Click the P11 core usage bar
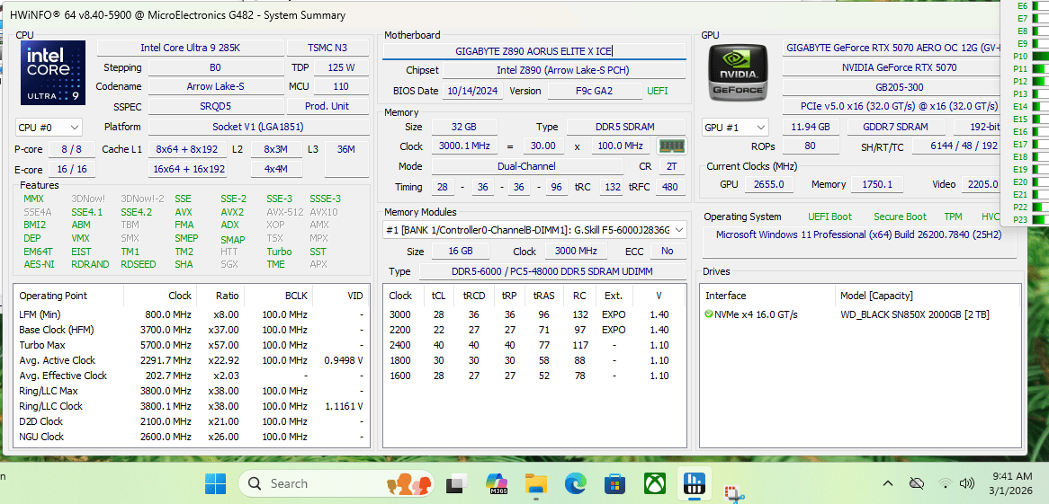The image size is (1049, 504). click(x=1039, y=69)
